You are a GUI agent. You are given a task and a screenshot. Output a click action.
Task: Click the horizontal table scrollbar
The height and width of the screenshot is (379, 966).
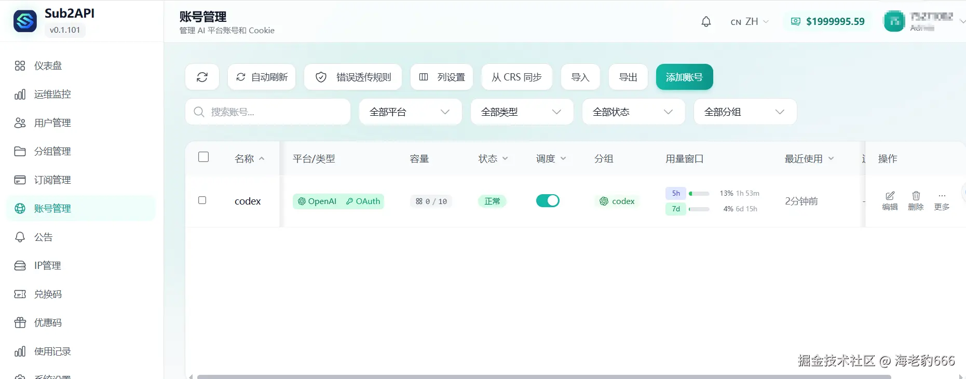point(544,376)
